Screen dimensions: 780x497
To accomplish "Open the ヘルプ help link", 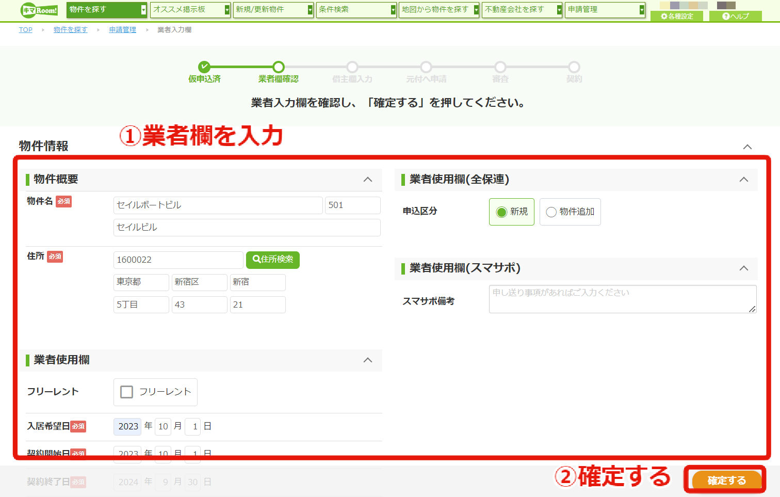I will (736, 16).
